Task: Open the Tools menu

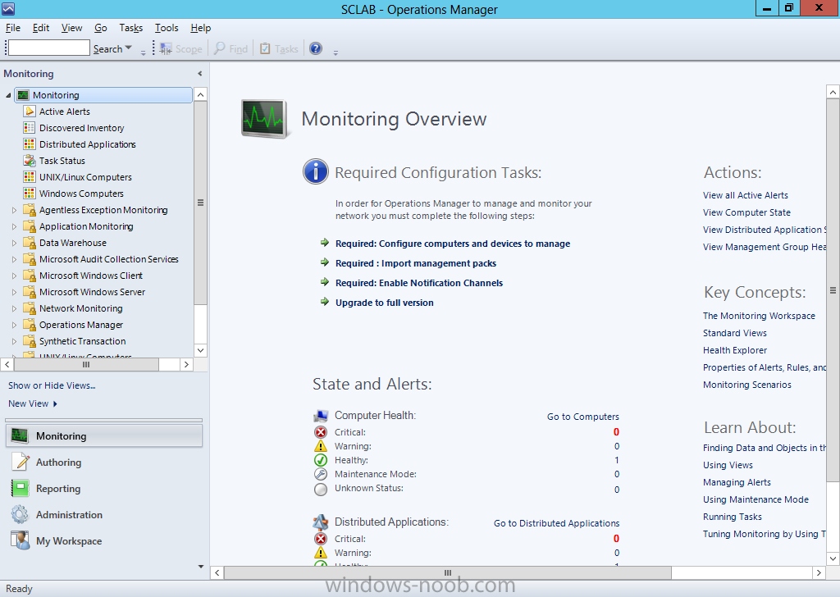Action: [x=167, y=28]
